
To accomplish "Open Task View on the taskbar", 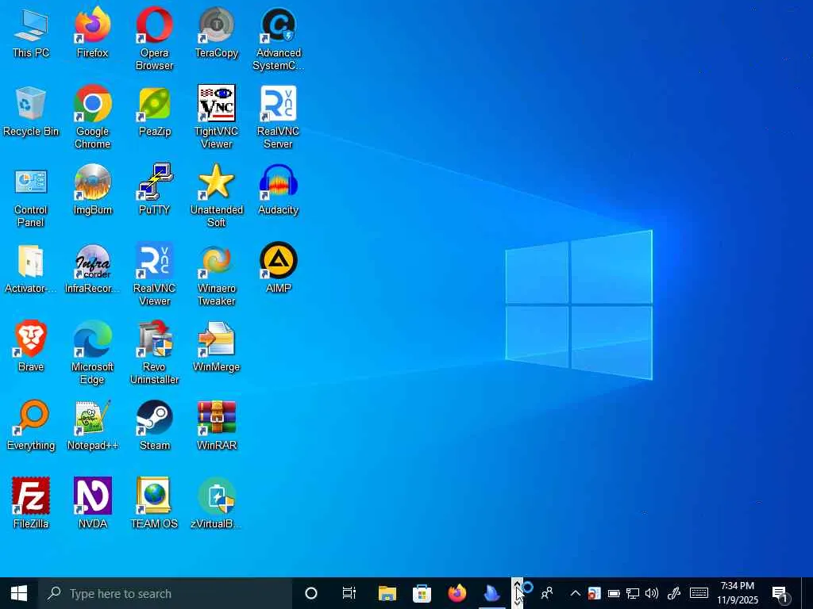I will tap(349, 593).
